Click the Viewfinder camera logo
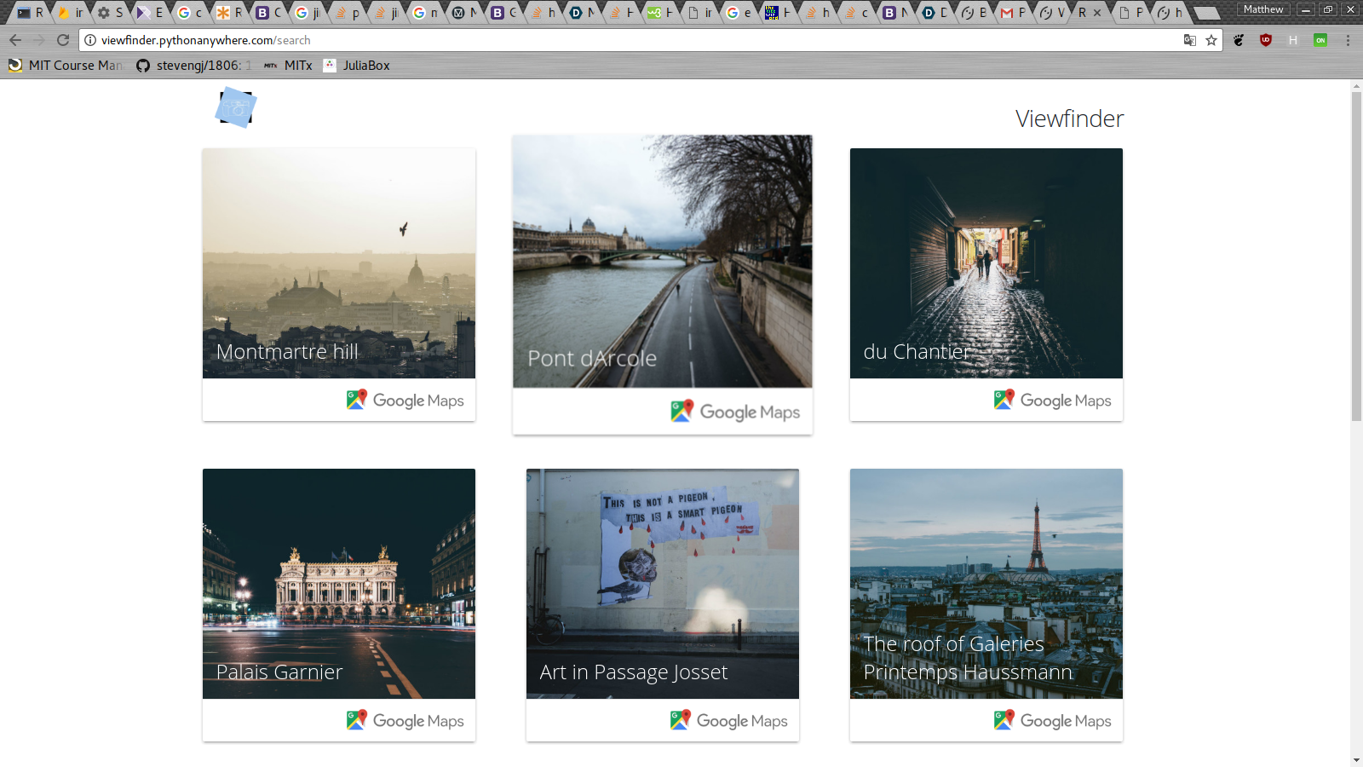 (x=236, y=108)
